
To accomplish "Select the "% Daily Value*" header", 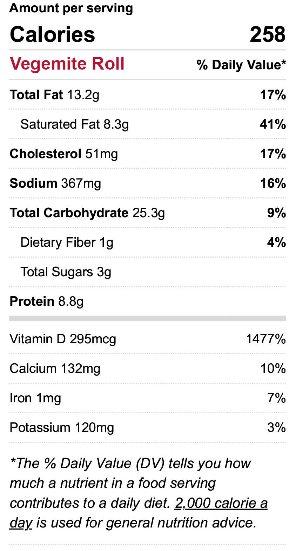I will [241, 65].
